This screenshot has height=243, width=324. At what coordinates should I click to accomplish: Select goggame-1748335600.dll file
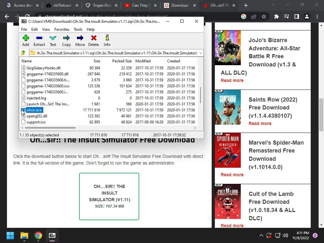pyautogui.click(x=47, y=74)
